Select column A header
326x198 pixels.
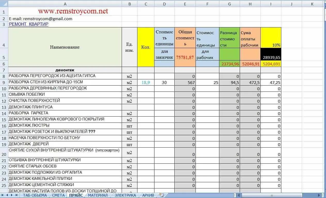click(x=65, y=4)
